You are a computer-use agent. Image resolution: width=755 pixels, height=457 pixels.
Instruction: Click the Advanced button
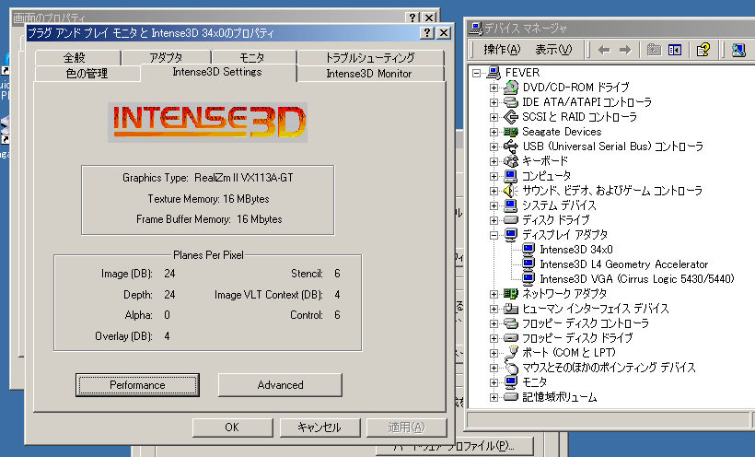[x=280, y=385]
